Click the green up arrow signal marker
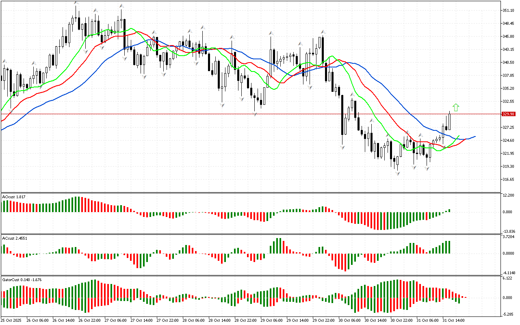Screen dimensions: 520x325 click(456, 107)
